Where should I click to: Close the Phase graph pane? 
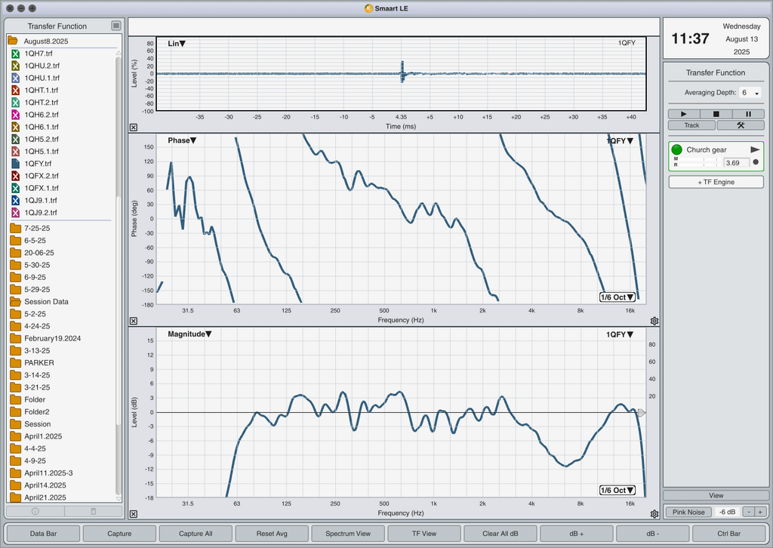click(x=134, y=322)
